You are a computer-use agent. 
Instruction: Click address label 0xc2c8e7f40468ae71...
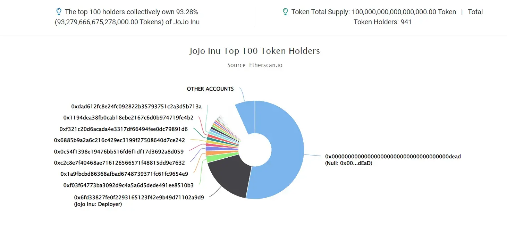[x=119, y=163]
